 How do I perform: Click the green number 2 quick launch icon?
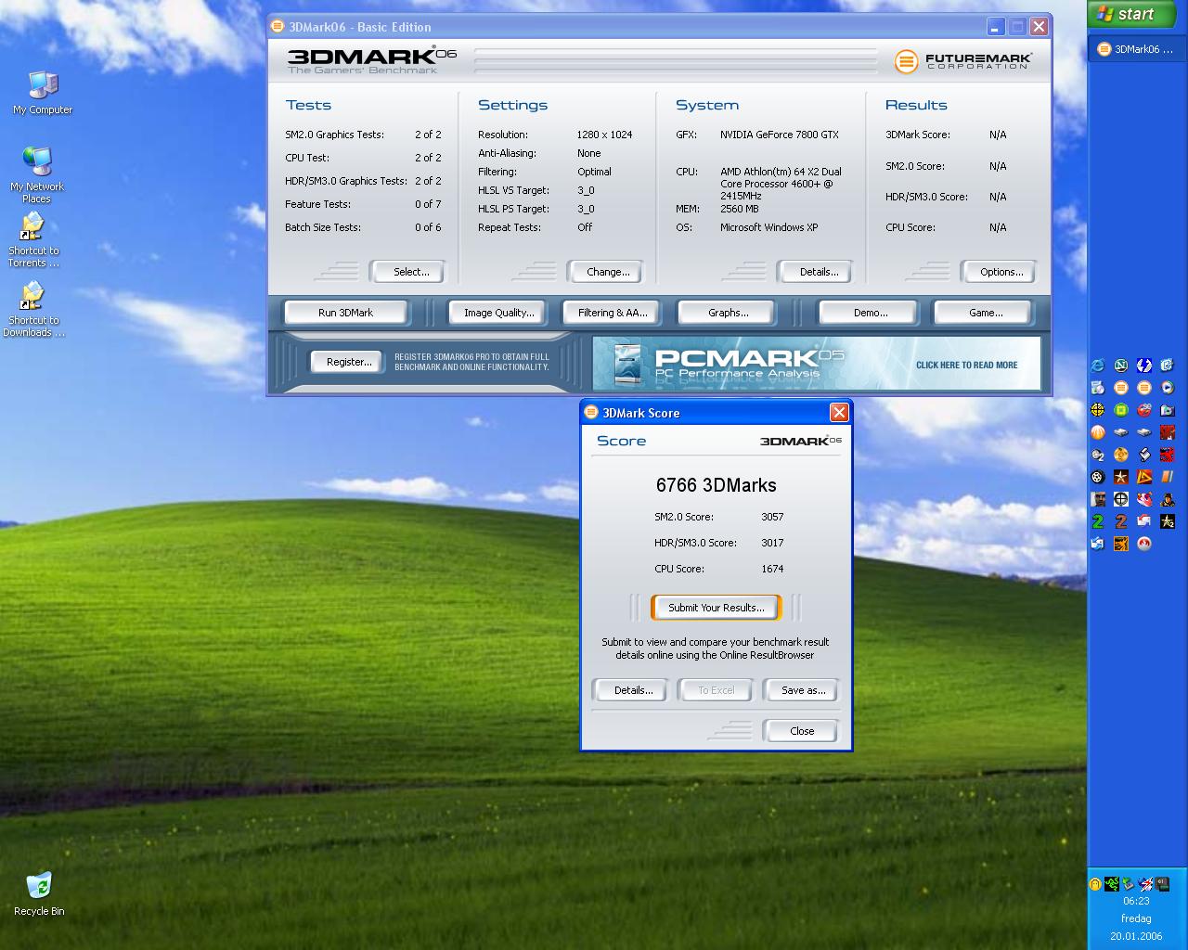pyautogui.click(x=1097, y=521)
